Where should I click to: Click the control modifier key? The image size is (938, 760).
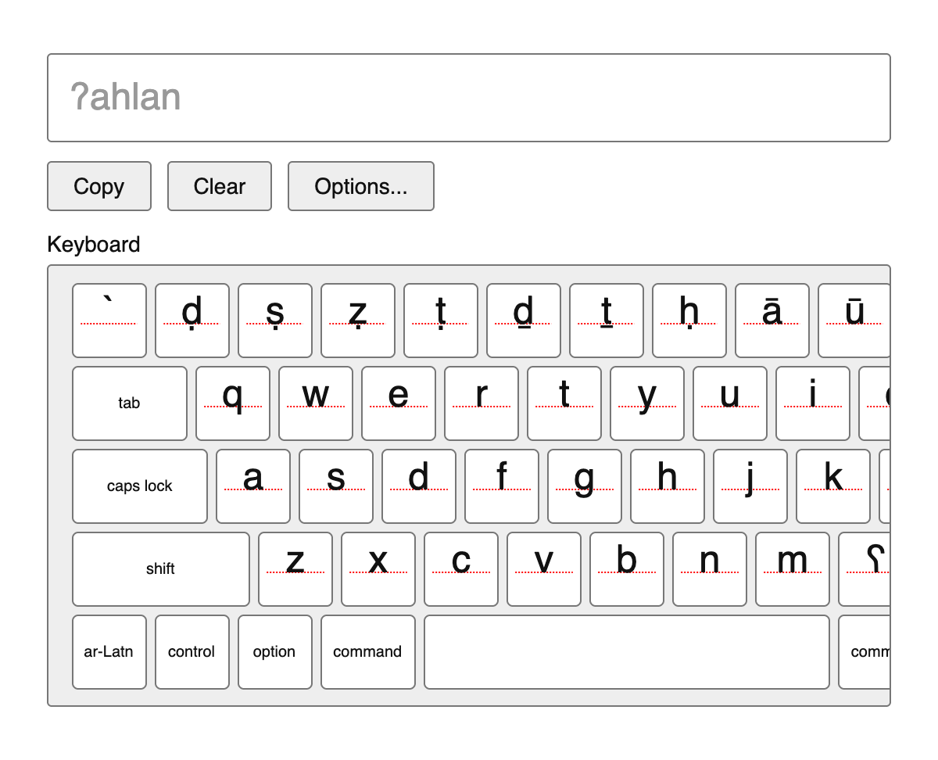click(x=192, y=652)
